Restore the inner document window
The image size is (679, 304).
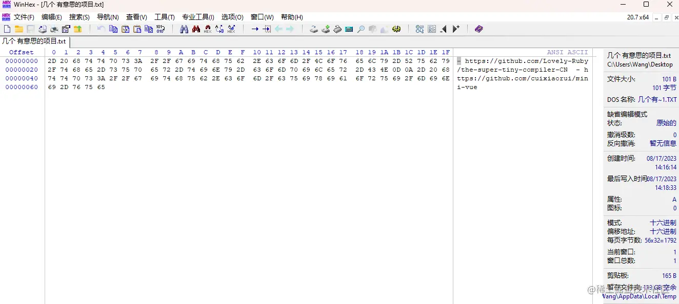point(667,17)
